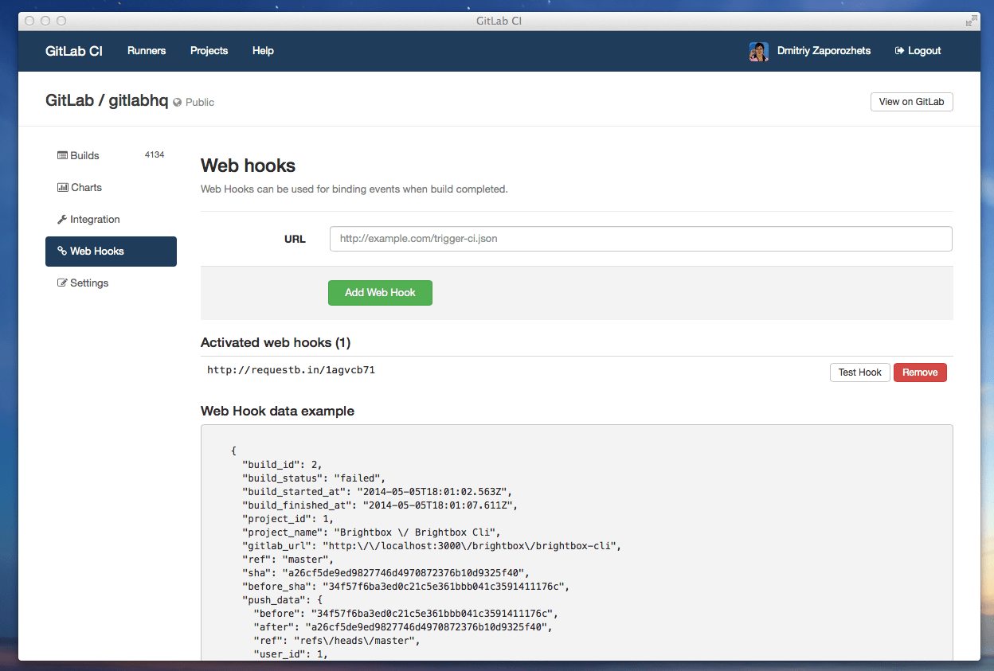Click the Charts bar-graph icon
994x671 pixels.
click(62, 188)
